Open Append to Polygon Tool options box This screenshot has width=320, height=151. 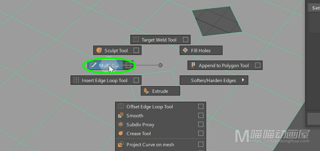pos(257,65)
